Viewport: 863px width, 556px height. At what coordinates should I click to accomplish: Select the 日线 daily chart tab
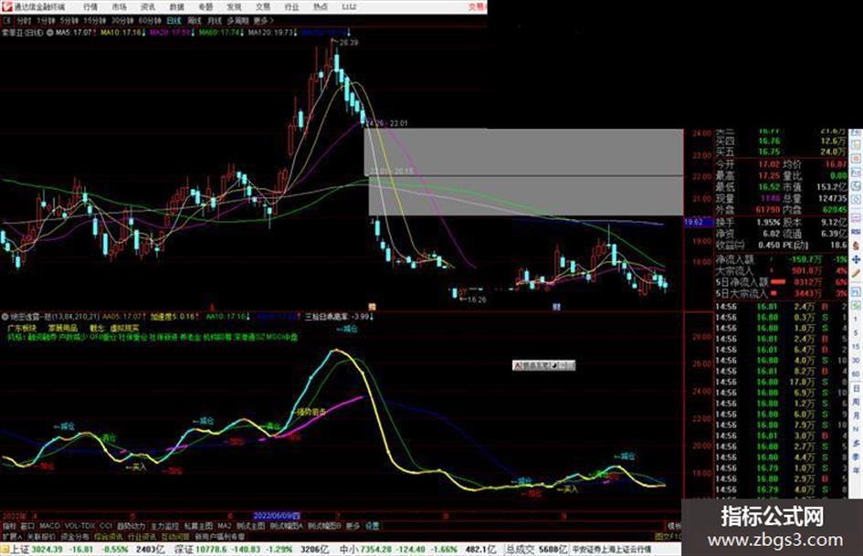174,20
